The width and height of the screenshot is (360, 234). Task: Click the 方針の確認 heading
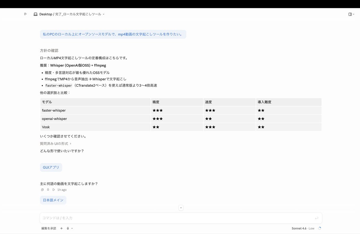pyautogui.click(x=49, y=50)
